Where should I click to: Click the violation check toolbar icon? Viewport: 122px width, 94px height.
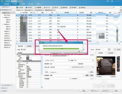[80, 7]
